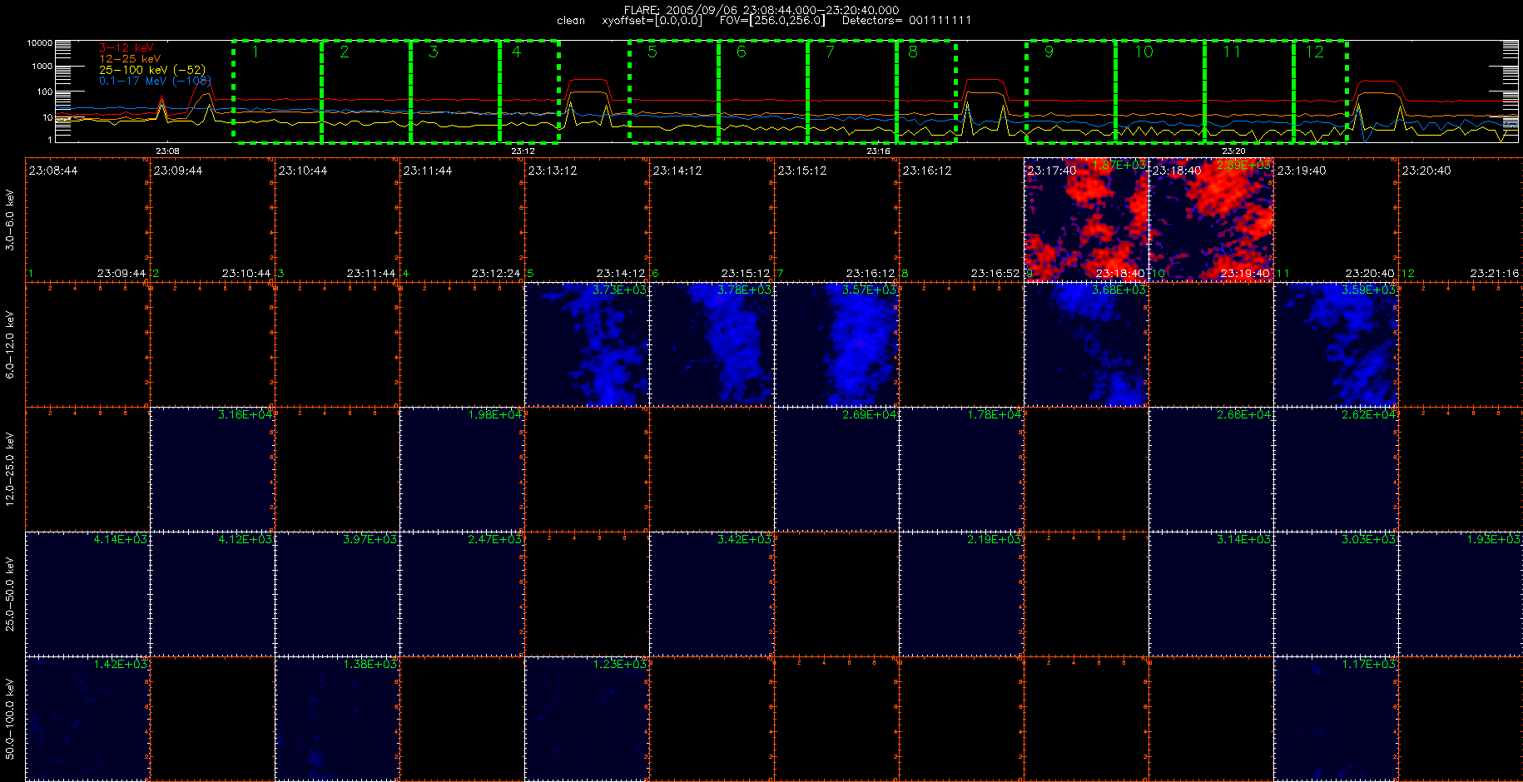Click interval 12 box in the light curve

click(x=1320, y=92)
